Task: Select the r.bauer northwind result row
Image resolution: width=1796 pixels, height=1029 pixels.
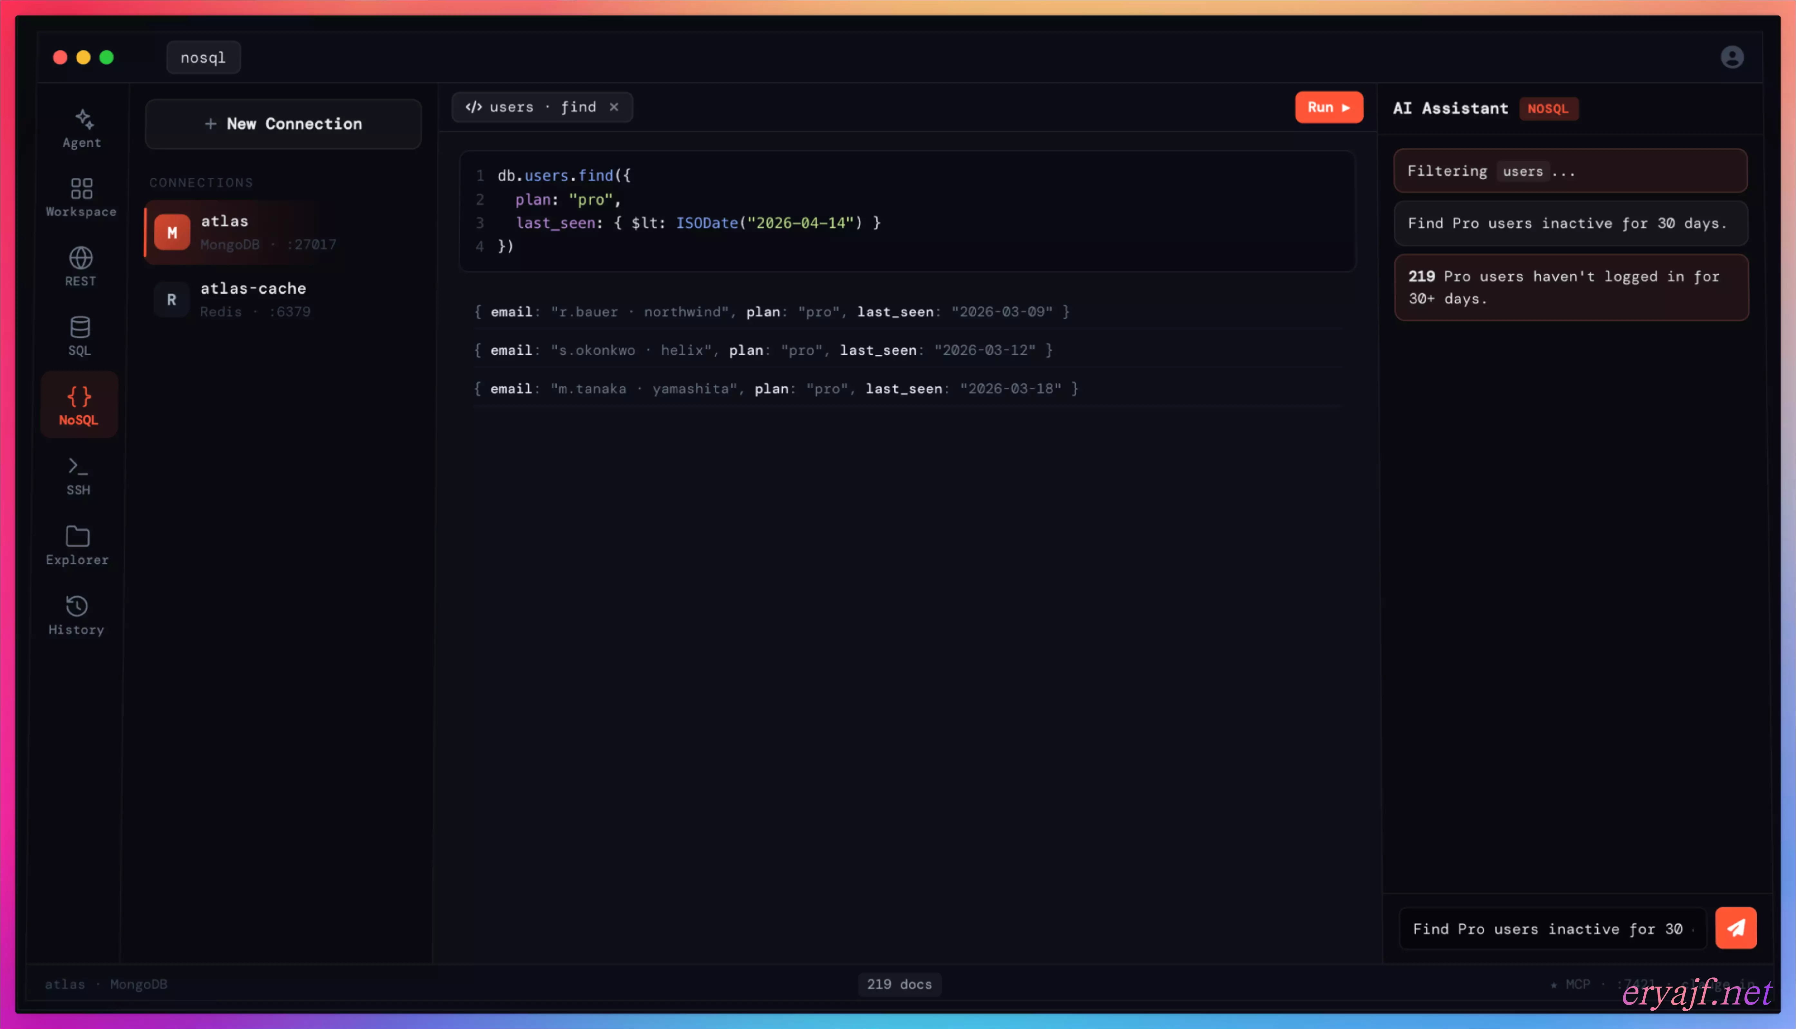Action: tap(908, 312)
